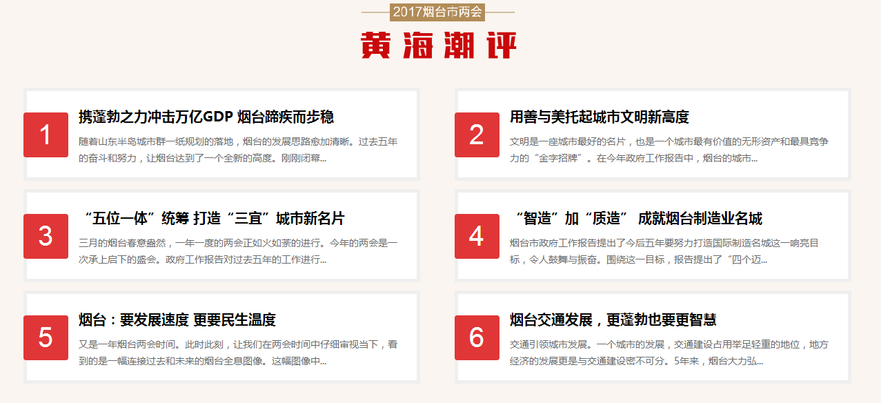The width and height of the screenshot is (881, 403).
Task: Click the summary starting 烟台市政府工作报告提出了
Action: pyautogui.click(x=664, y=251)
